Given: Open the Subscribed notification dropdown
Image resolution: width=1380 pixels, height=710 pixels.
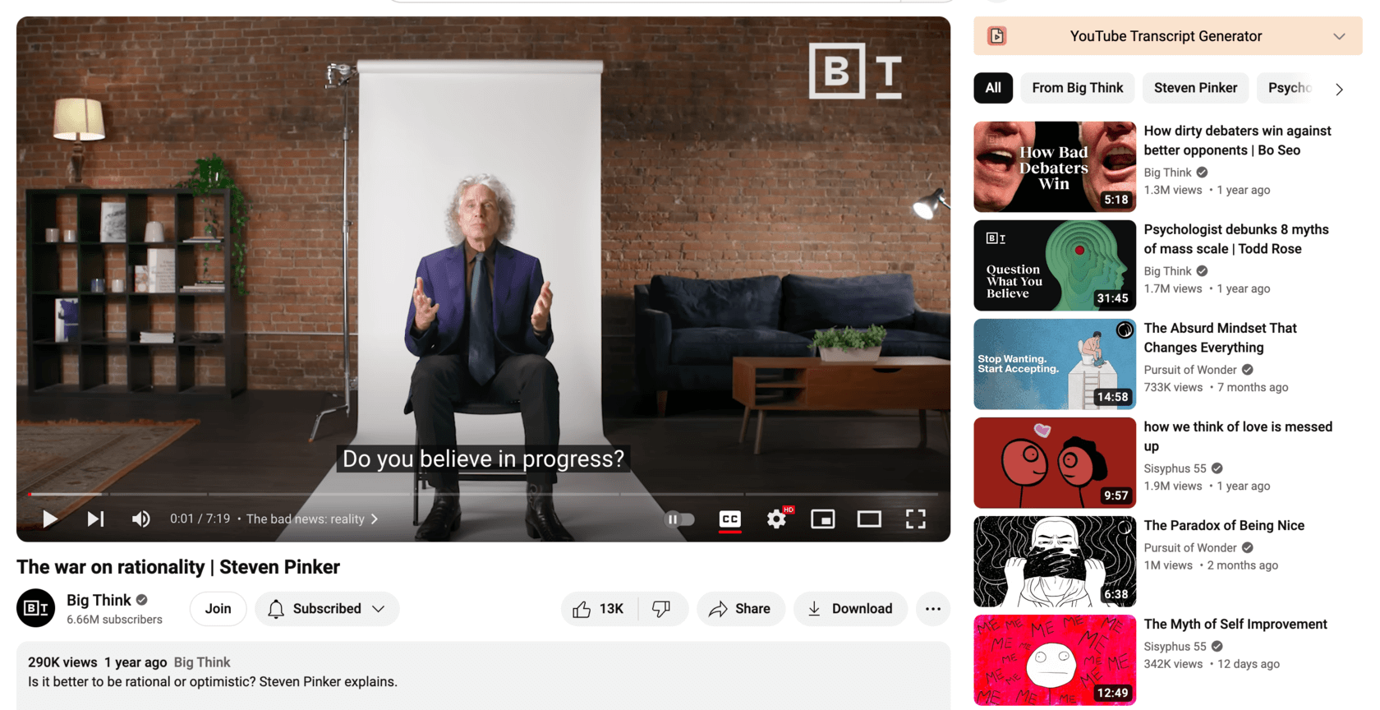Looking at the screenshot, I should click(327, 609).
